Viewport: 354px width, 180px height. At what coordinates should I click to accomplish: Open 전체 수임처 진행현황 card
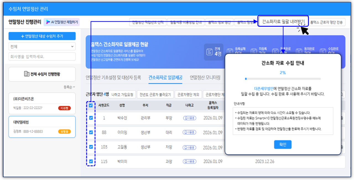[x=42, y=74]
